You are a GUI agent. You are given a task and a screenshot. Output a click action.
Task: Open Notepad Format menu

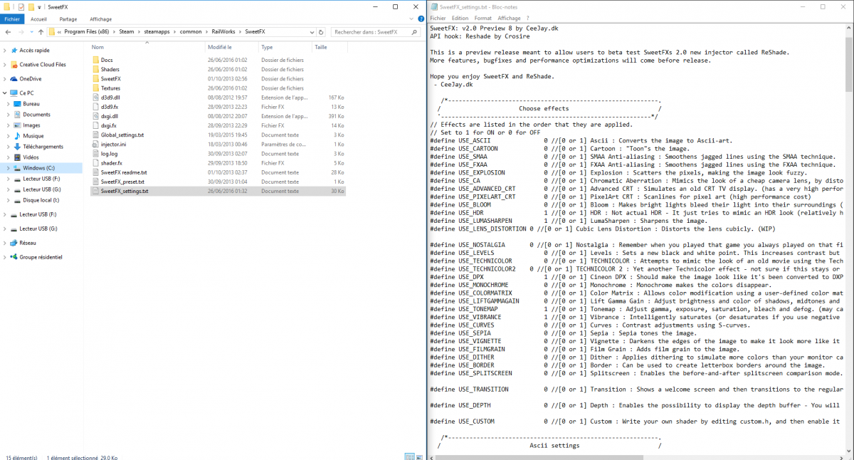tap(483, 18)
